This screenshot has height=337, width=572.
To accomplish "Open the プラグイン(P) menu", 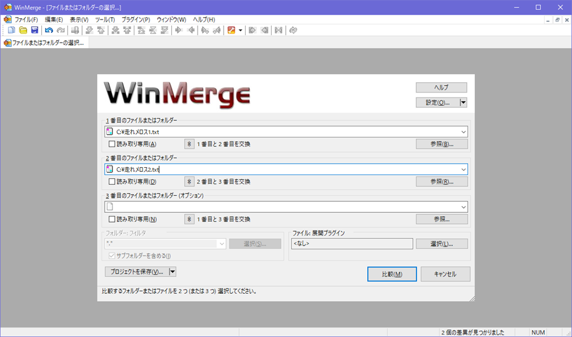I will click(x=136, y=19).
